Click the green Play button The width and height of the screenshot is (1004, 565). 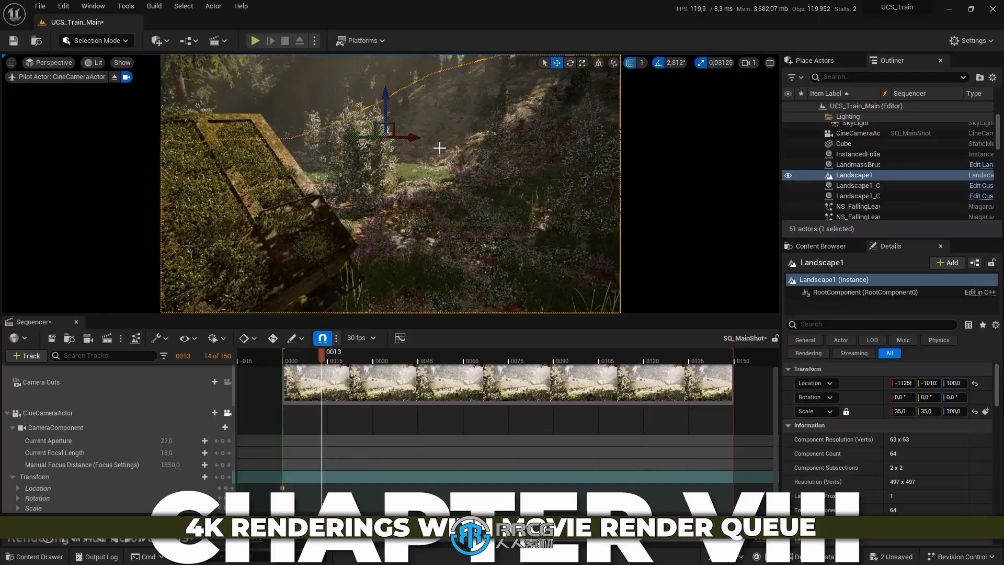tap(255, 41)
